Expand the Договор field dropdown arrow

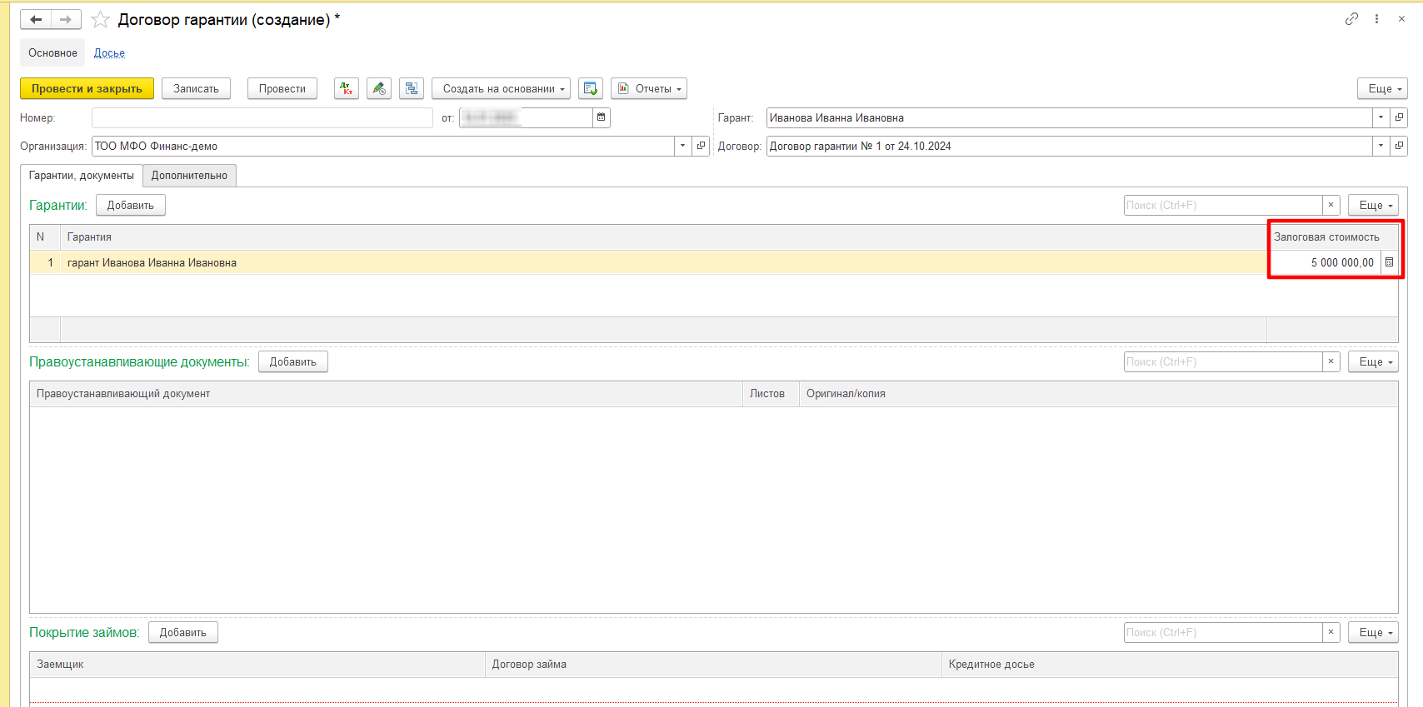pyautogui.click(x=1381, y=146)
